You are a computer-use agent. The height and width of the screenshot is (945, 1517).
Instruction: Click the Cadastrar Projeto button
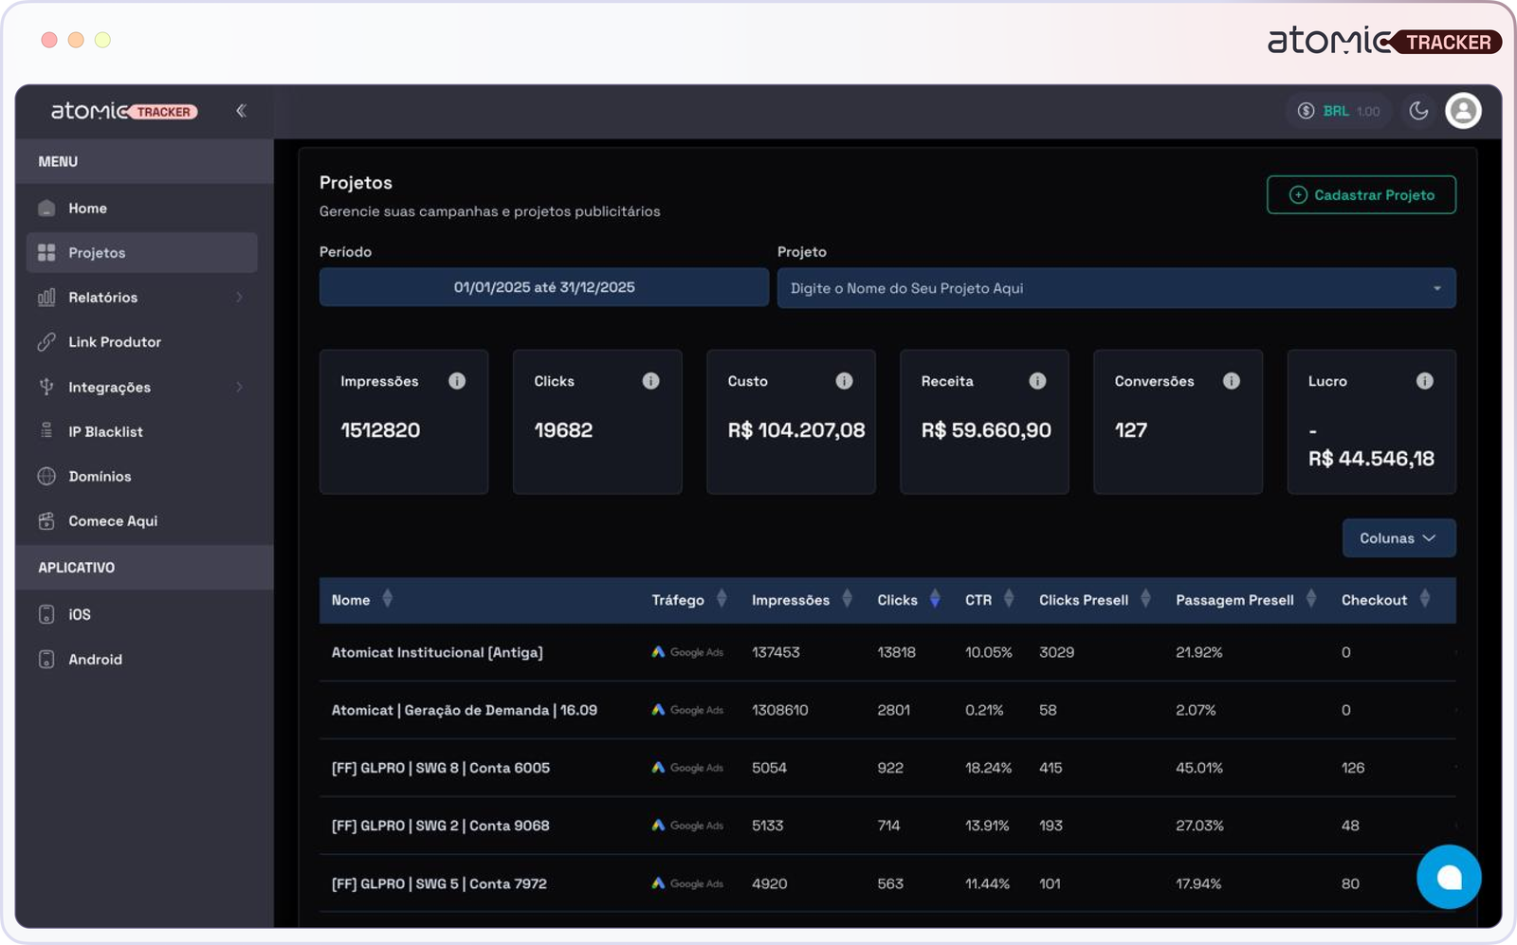click(x=1361, y=195)
